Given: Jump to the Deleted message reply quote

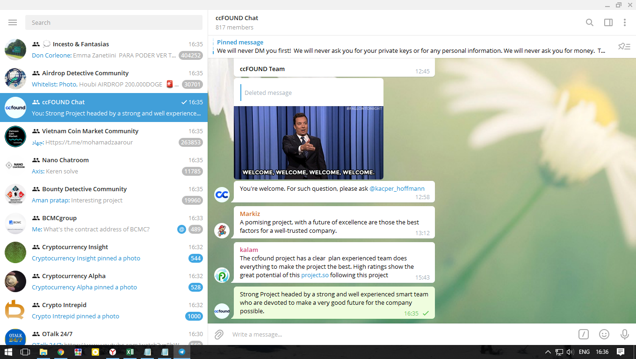Looking at the screenshot, I should pos(309,93).
